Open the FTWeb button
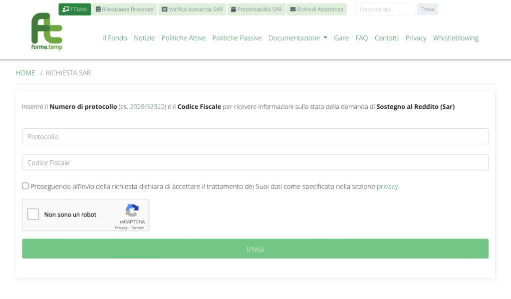511x299 pixels. [75, 9]
